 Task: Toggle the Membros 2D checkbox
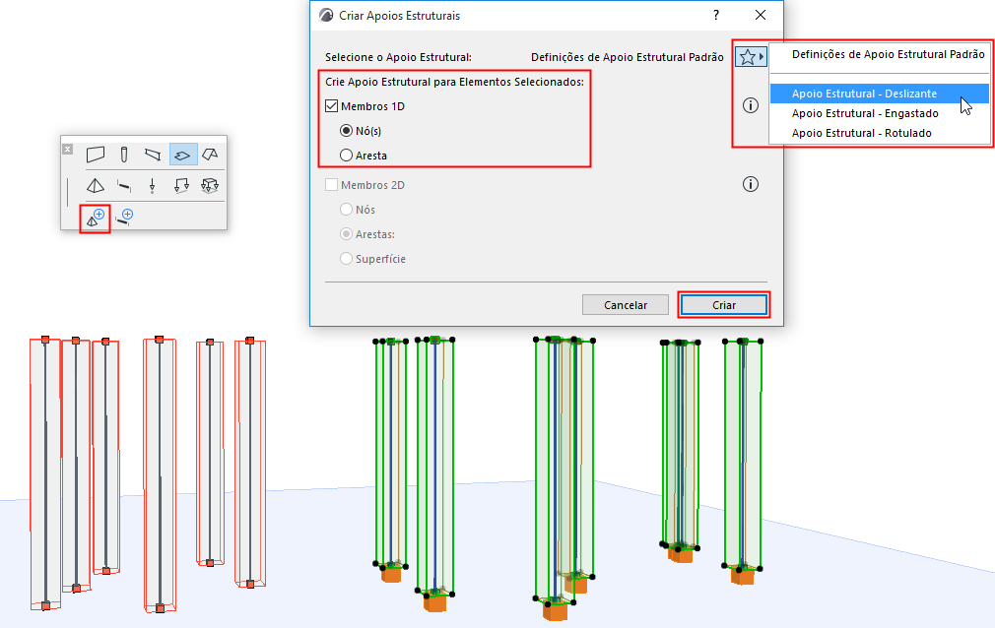(331, 185)
